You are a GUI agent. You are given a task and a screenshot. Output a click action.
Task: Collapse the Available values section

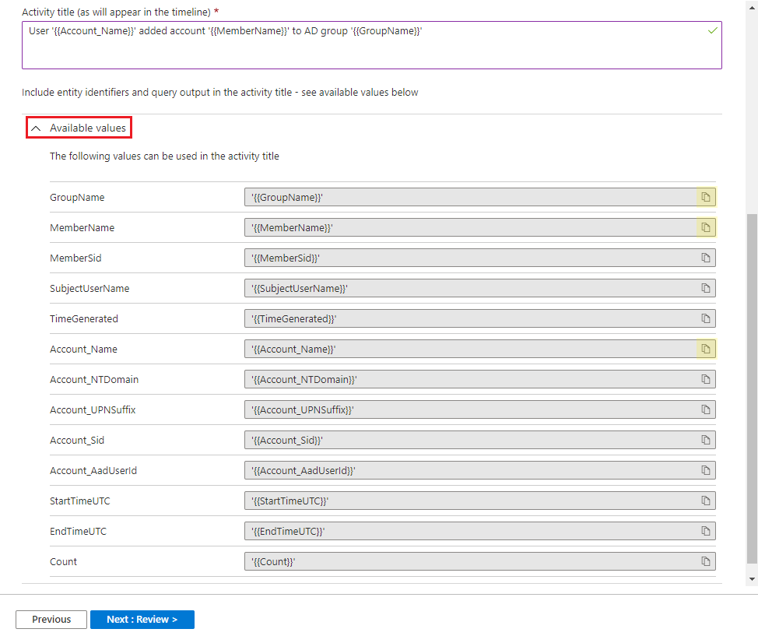[78, 127]
